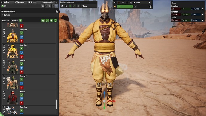The height and width of the screenshot is (116, 206).
Task: Edit Scale X value field
Action: (x=177, y=20)
